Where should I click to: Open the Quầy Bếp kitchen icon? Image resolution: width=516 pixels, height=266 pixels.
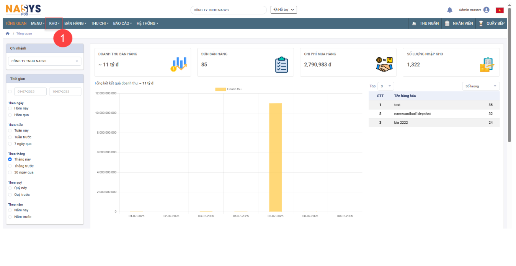481,24
